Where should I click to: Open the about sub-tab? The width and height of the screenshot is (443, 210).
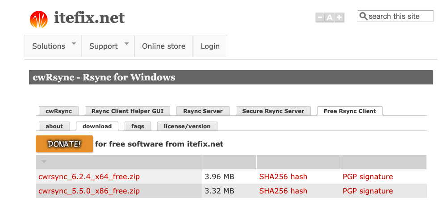tap(54, 126)
